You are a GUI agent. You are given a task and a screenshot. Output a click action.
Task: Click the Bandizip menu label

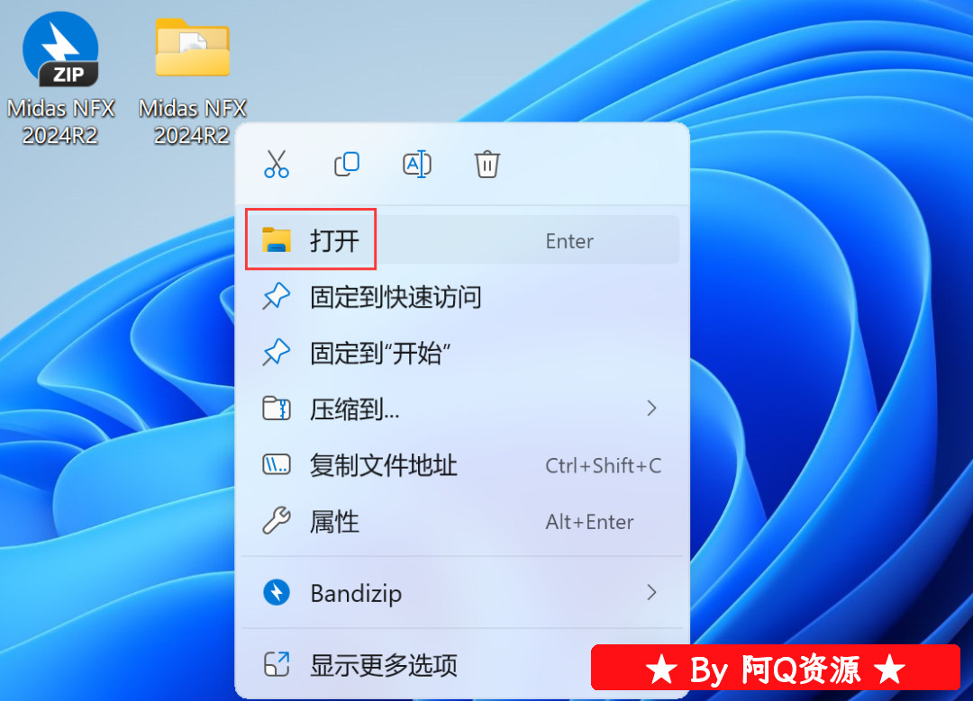pyautogui.click(x=356, y=593)
